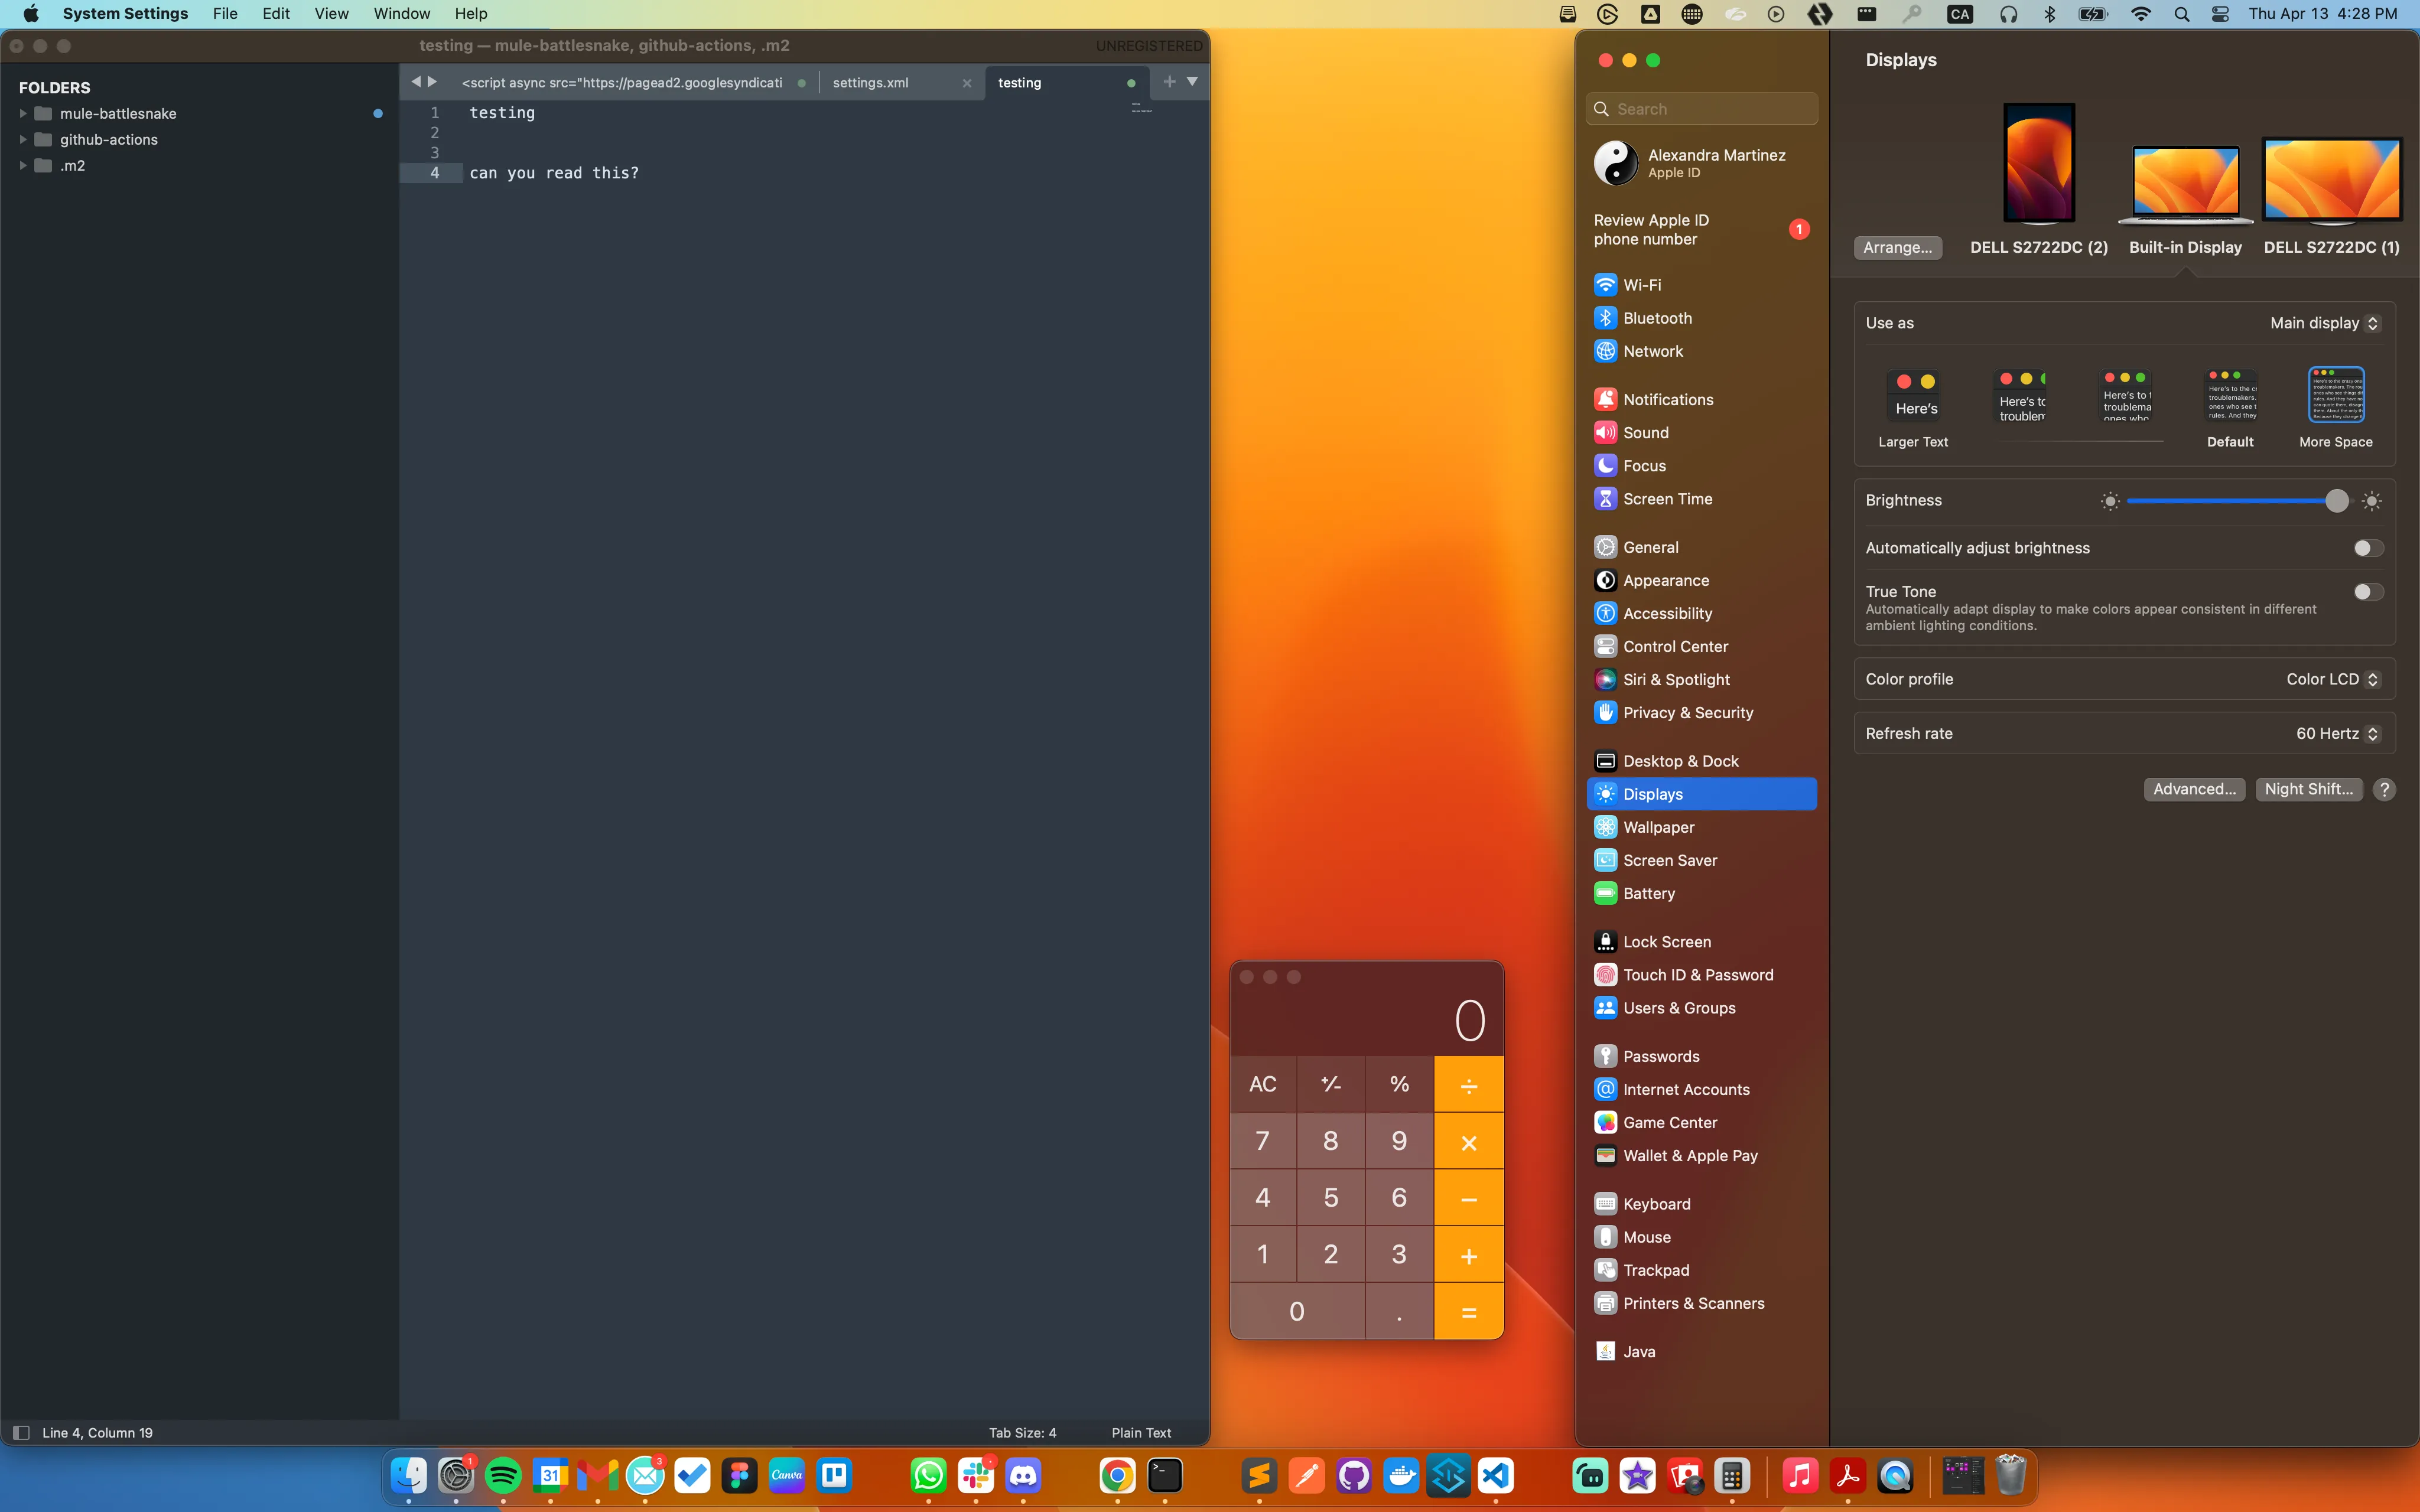Viewport: 2420px width, 1512px height.
Task: Click equals on the Calculator
Action: tap(1468, 1312)
